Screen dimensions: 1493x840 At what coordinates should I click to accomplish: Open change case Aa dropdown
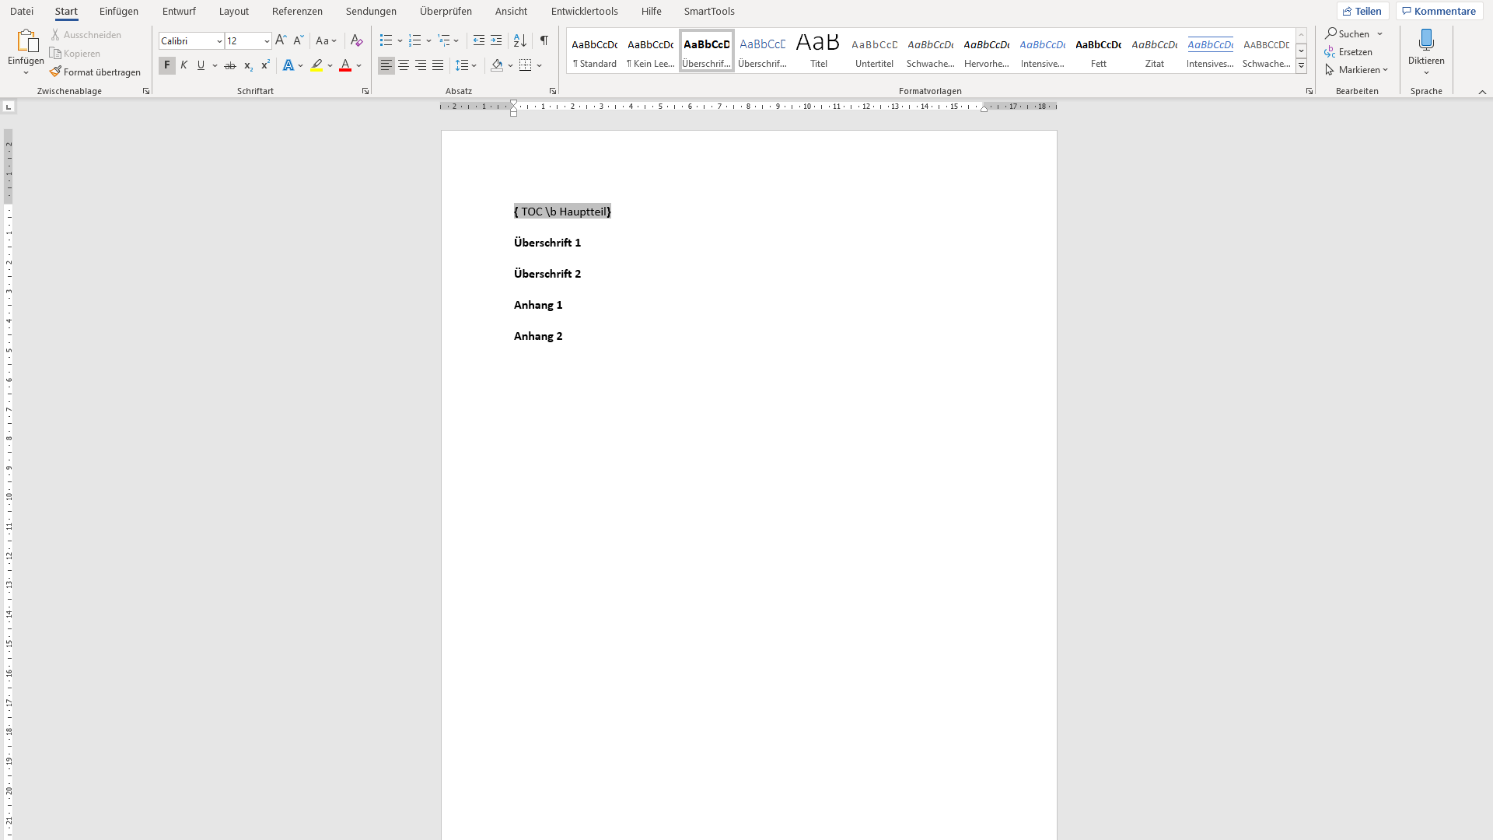pos(327,40)
